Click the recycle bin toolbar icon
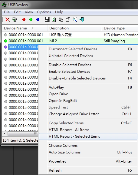 coord(15,19)
